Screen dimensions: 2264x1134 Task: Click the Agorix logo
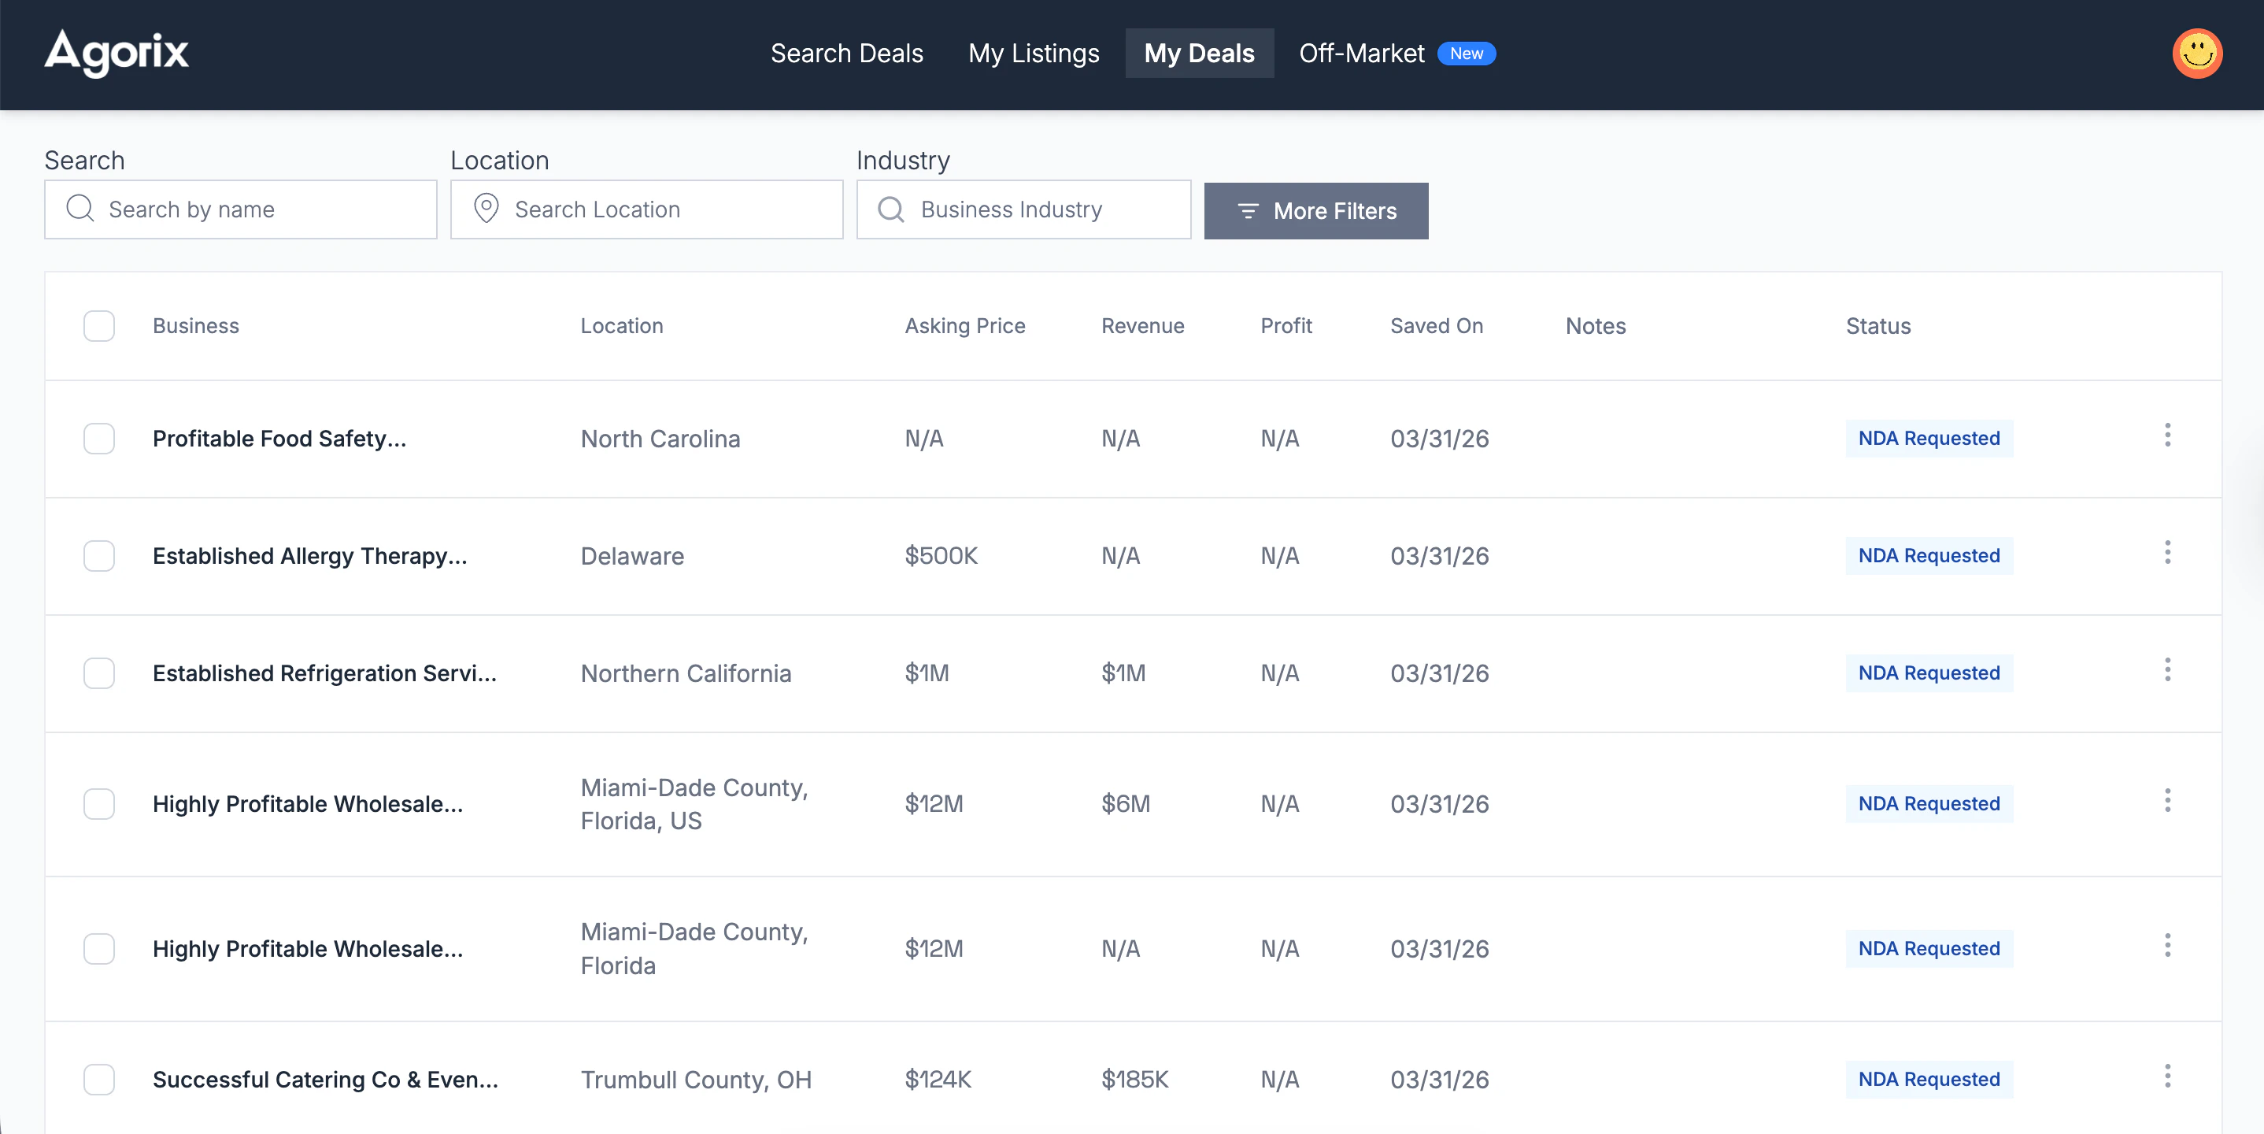click(116, 53)
